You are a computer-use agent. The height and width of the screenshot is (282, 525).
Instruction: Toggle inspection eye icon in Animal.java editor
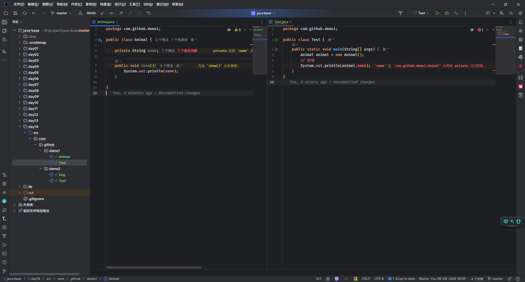pyautogui.click(x=229, y=30)
